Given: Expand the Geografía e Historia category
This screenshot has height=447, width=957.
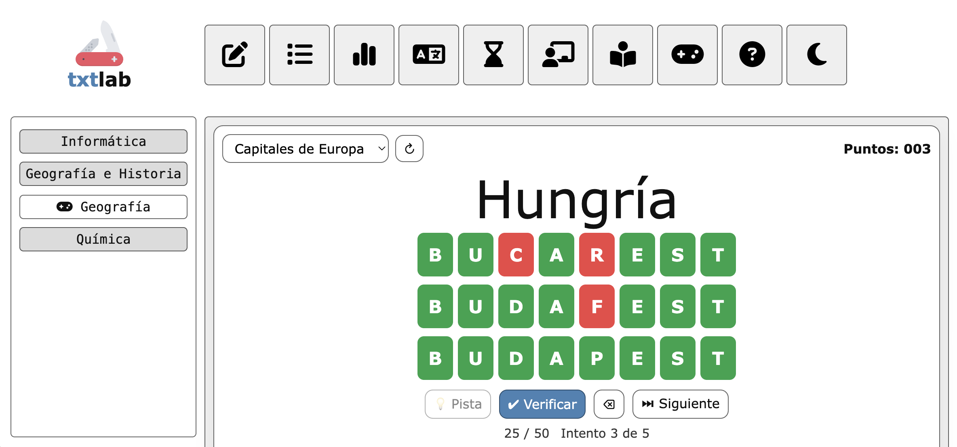Looking at the screenshot, I should click(x=103, y=174).
